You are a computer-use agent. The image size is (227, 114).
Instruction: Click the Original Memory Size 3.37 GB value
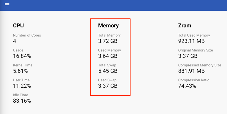pyautogui.click(x=188, y=56)
